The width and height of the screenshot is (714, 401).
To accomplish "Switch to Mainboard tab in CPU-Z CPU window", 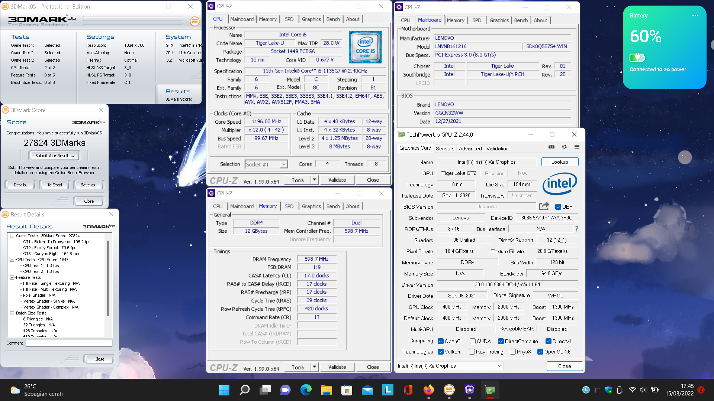I will [x=242, y=19].
